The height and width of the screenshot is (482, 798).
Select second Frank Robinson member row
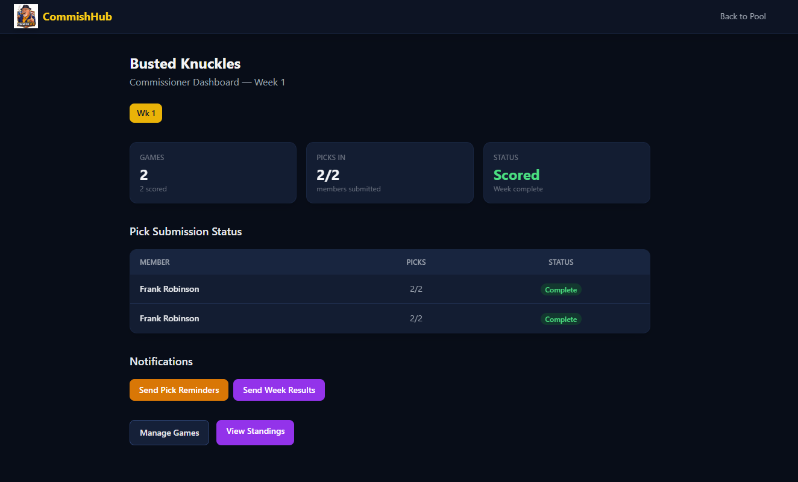point(169,318)
